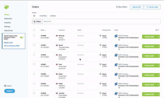Select checkbox for order #10998
164x98 pixels.
(x=34, y=36)
